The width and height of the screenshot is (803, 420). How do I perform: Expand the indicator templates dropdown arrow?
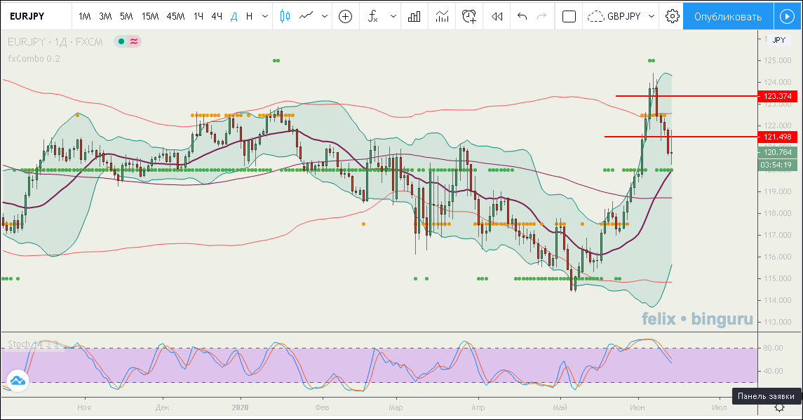click(x=393, y=16)
